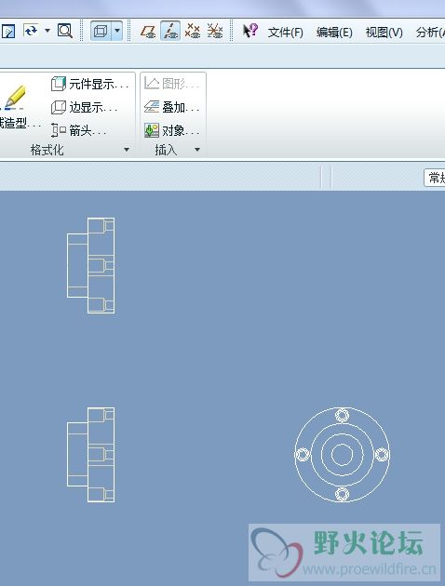The height and width of the screenshot is (586, 445).
Task: Click the 元件显示 button
Action: (89, 84)
